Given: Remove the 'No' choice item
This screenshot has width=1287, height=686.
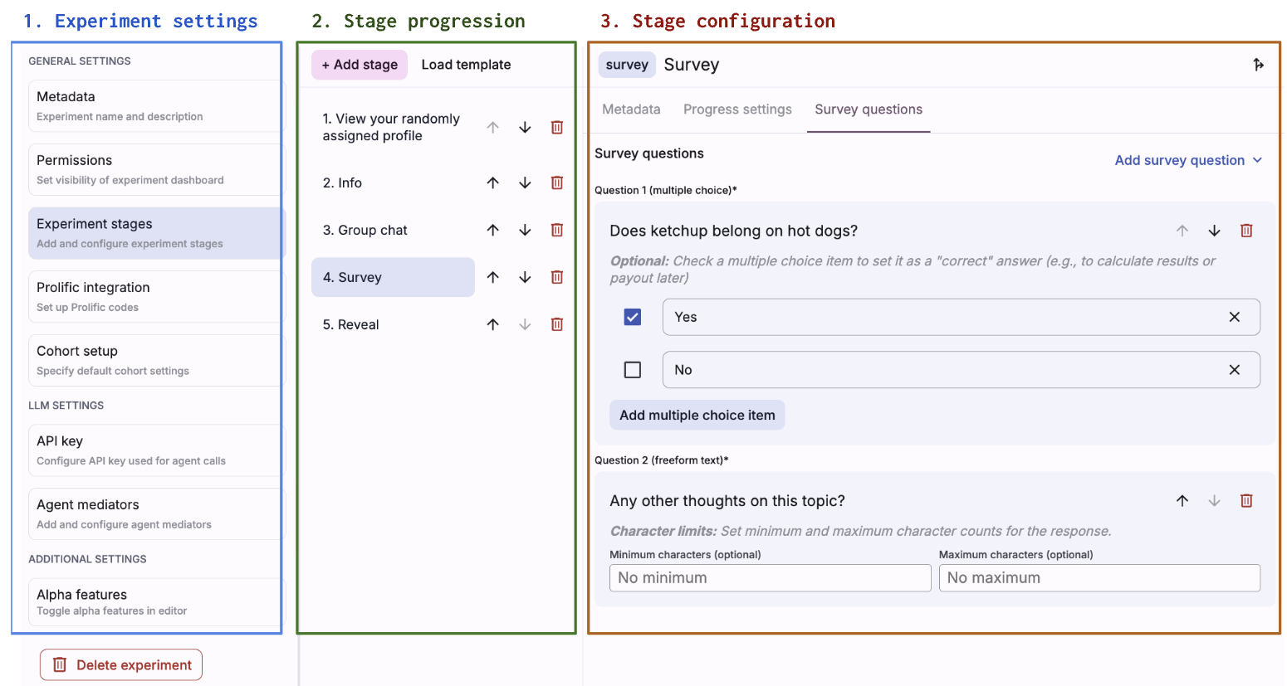Looking at the screenshot, I should [x=1235, y=370].
